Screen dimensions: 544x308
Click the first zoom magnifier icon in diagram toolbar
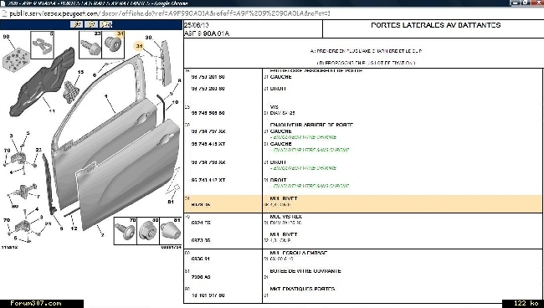[76, 24]
